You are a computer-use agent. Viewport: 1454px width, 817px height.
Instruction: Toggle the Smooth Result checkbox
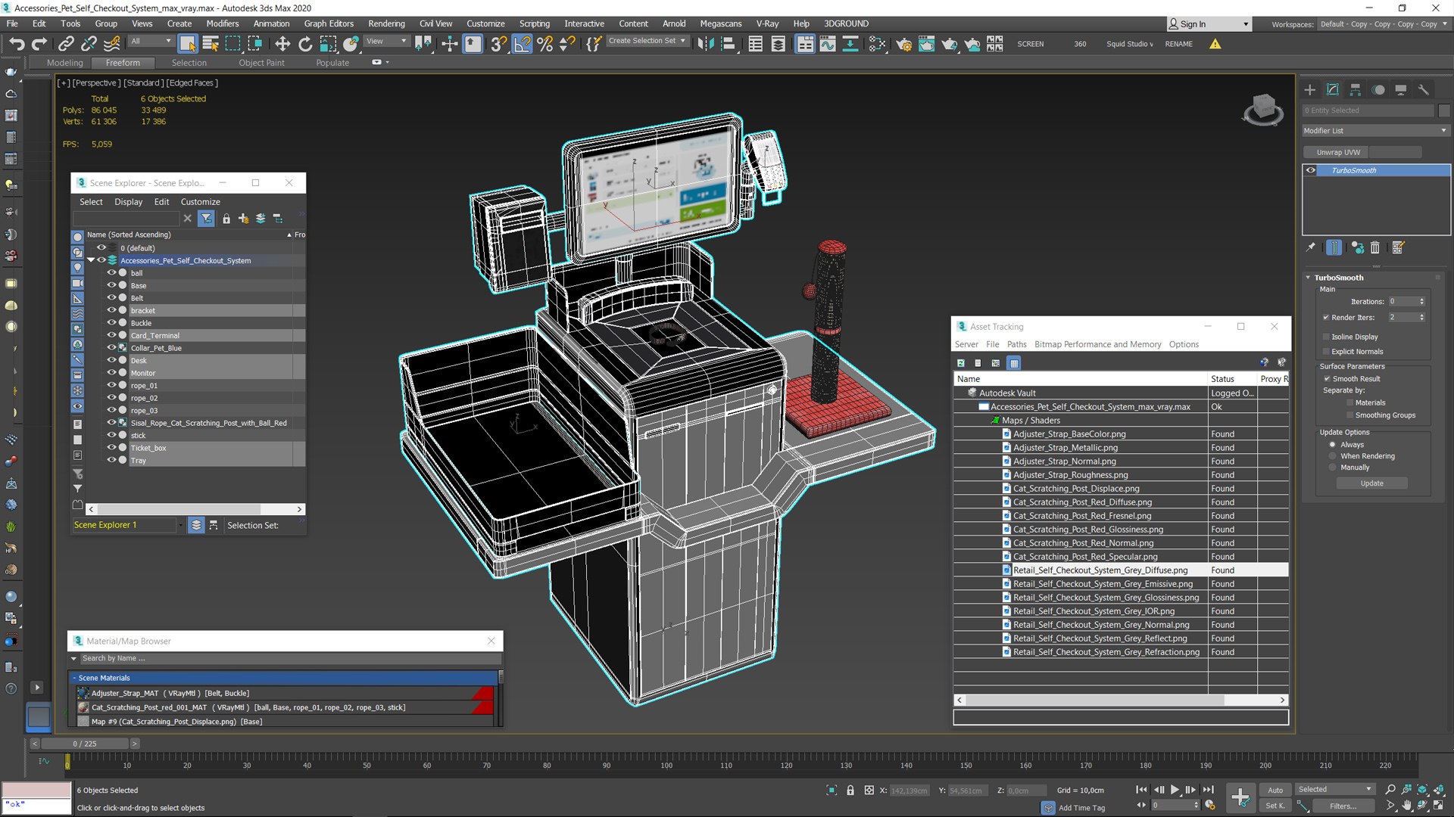(x=1327, y=379)
